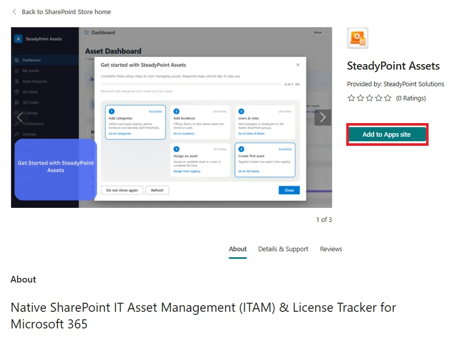Click the third rating star
474x337 pixels.
tap(370, 98)
